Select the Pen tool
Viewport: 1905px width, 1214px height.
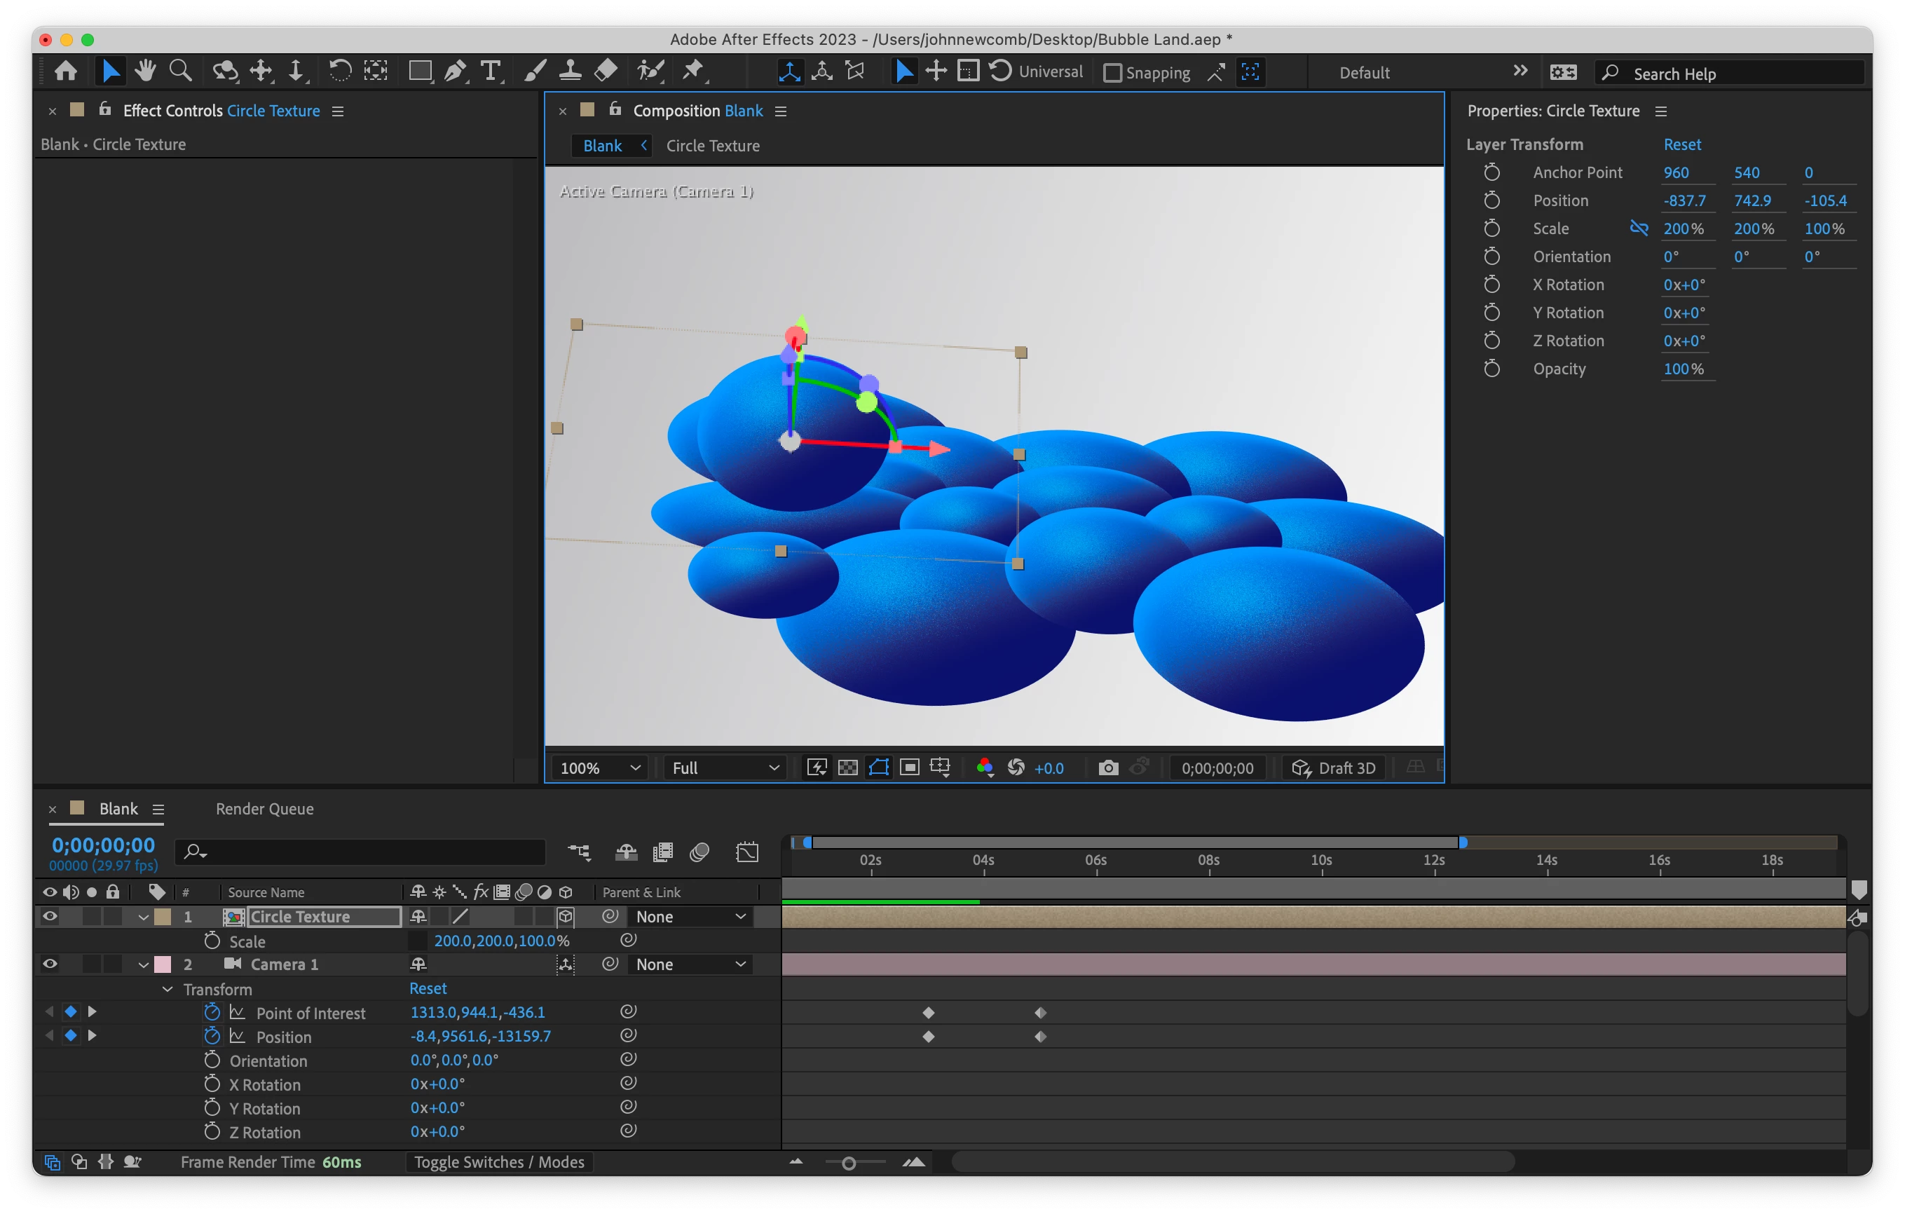pyautogui.click(x=455, y=71)
